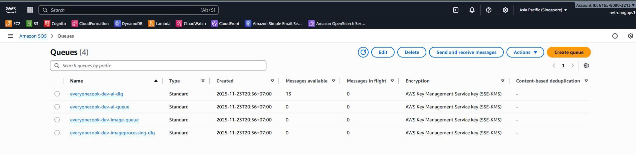Focus the Search queues by prefix field
Viewport: 636px width, 154px height.
coord(158,66)
